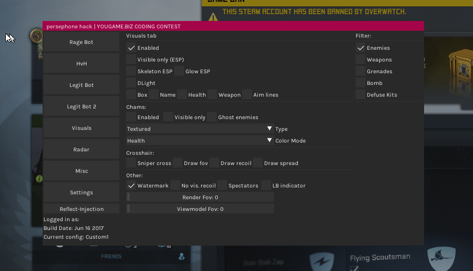473x271 pixels.
Task: Enable the Chams Enabled checkbox
Action: click(131, 117)
